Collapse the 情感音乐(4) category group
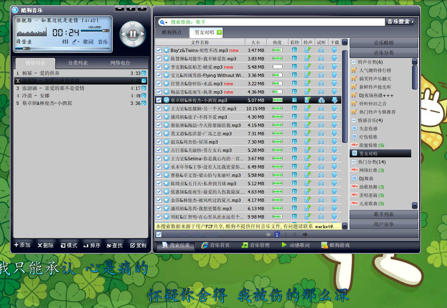The width and height of the screenshot is (447, 308). click(353, 120)
